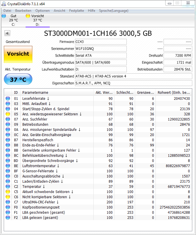Viewport: 196px width, 235px height.
Task: Click blue orb of Betriebsstunden table row
Action: [8, 124]
